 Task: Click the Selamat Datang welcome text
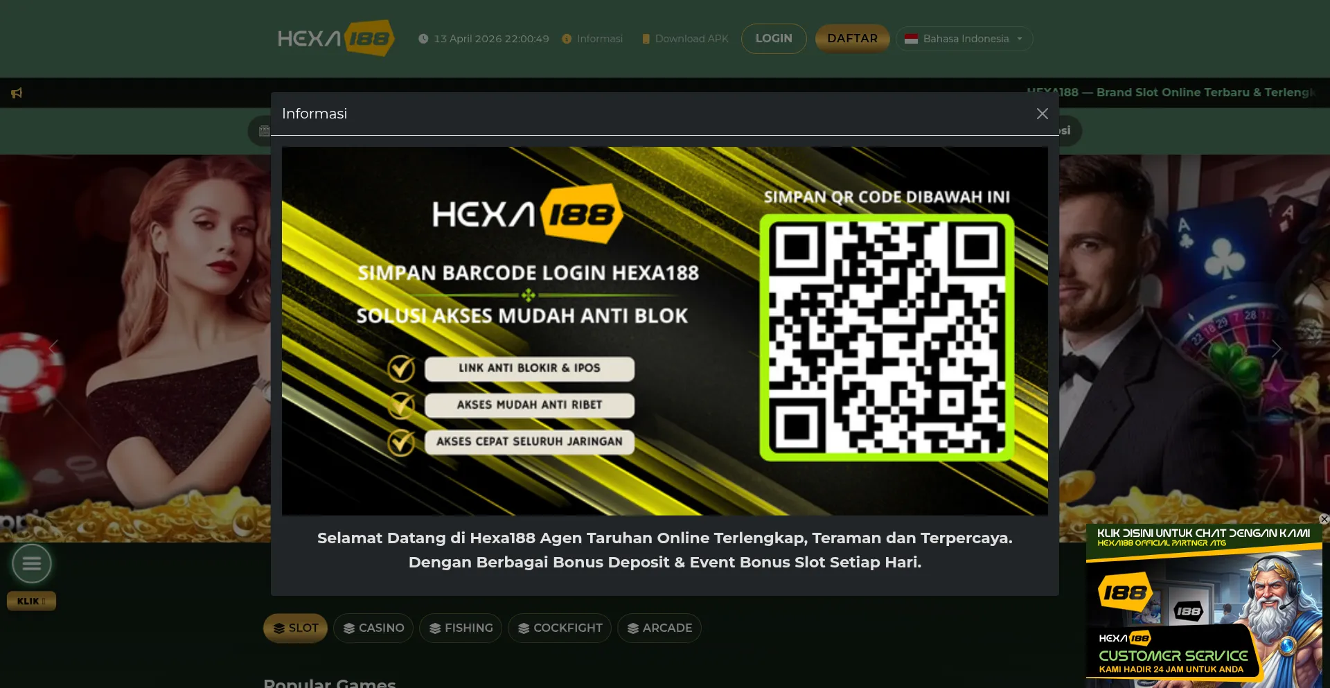pos(664,550)
